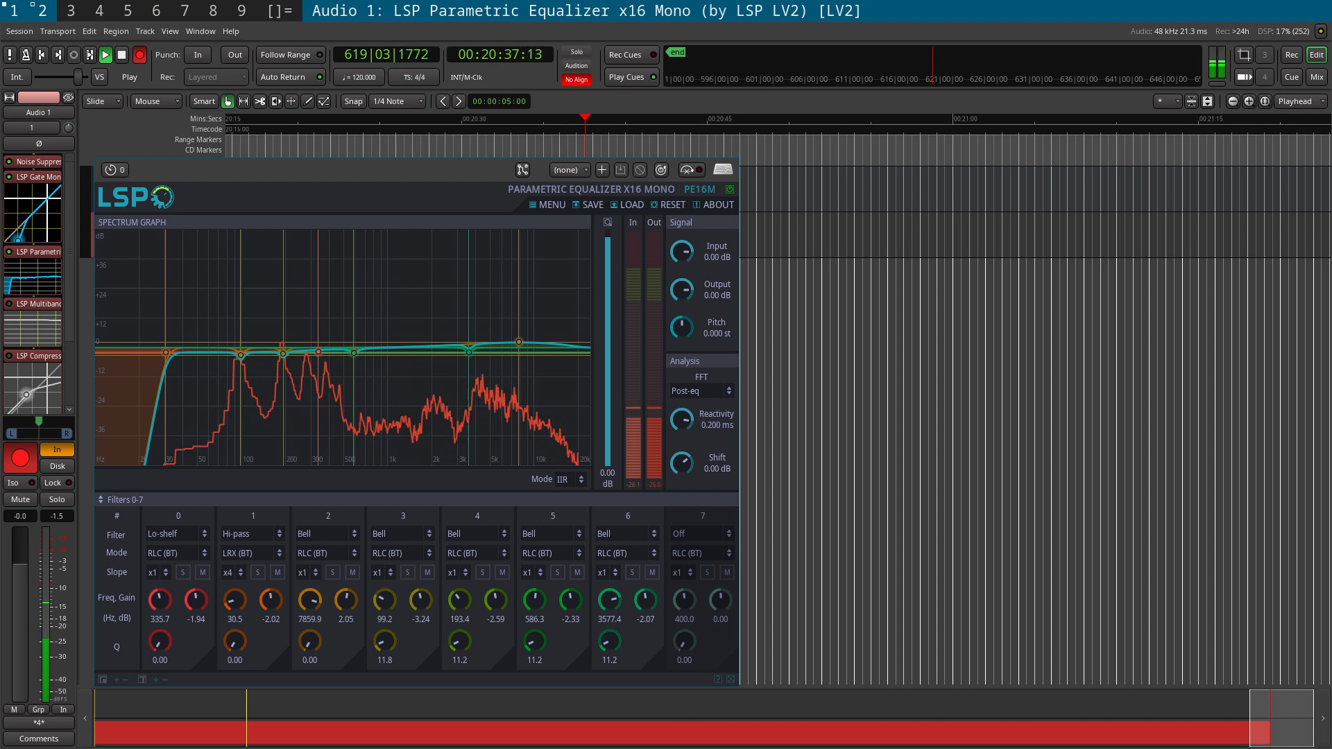The image size is (1332, 749).
Task: Drag the Input gain knob at 0.00 dB
Action: tap(683, 252)
